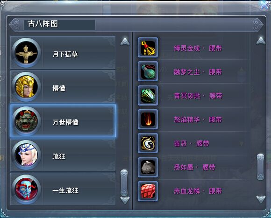The image size is (271, 218).
Task: Choose the 一生疏狂 blue mask entry
Action: click(x=63, y=189)
